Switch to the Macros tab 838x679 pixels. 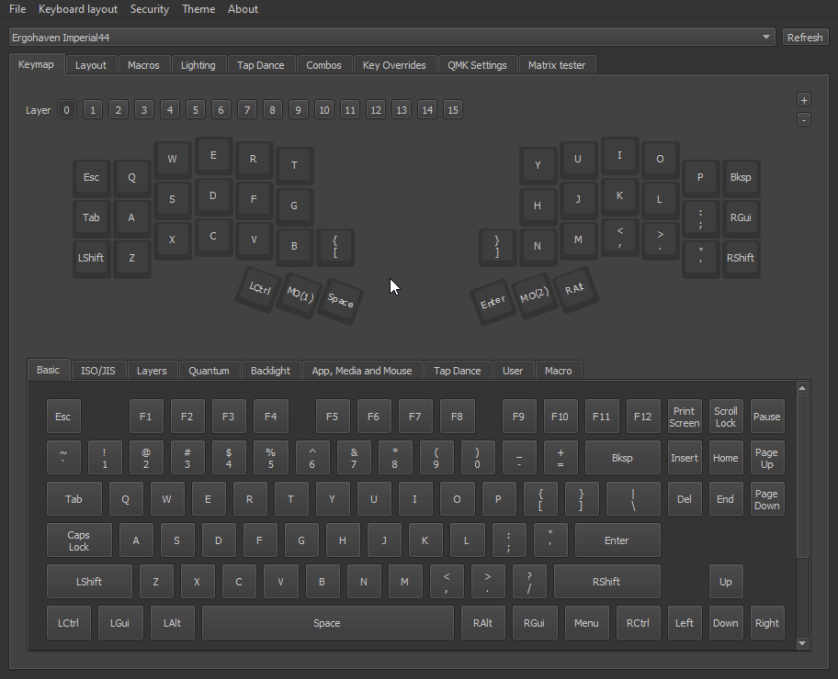pos(143,65)
